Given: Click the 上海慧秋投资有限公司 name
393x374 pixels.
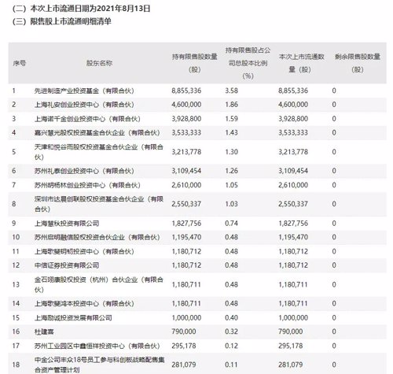Looking at the screenshot, I should point(67,224).
